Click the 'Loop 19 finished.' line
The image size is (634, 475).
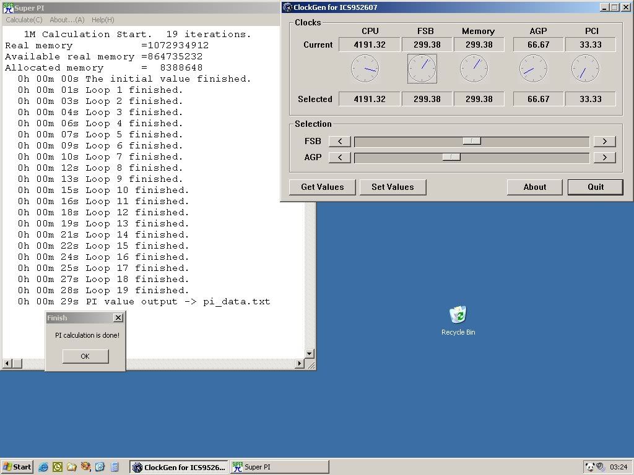coord(103,291)
